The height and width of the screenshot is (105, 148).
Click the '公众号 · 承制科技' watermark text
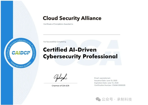coord(117,99)
